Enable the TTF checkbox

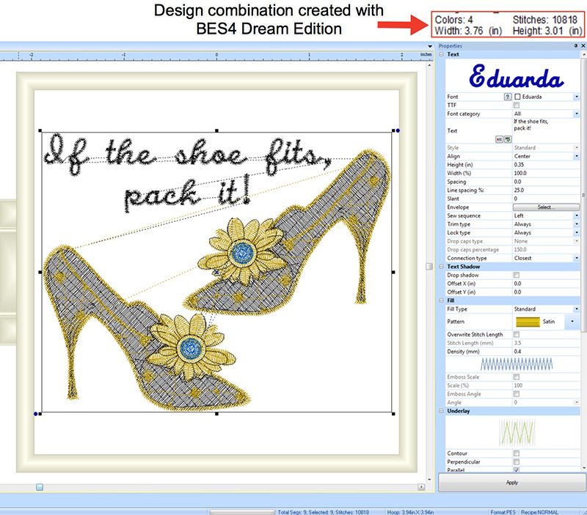click(517, 105)
